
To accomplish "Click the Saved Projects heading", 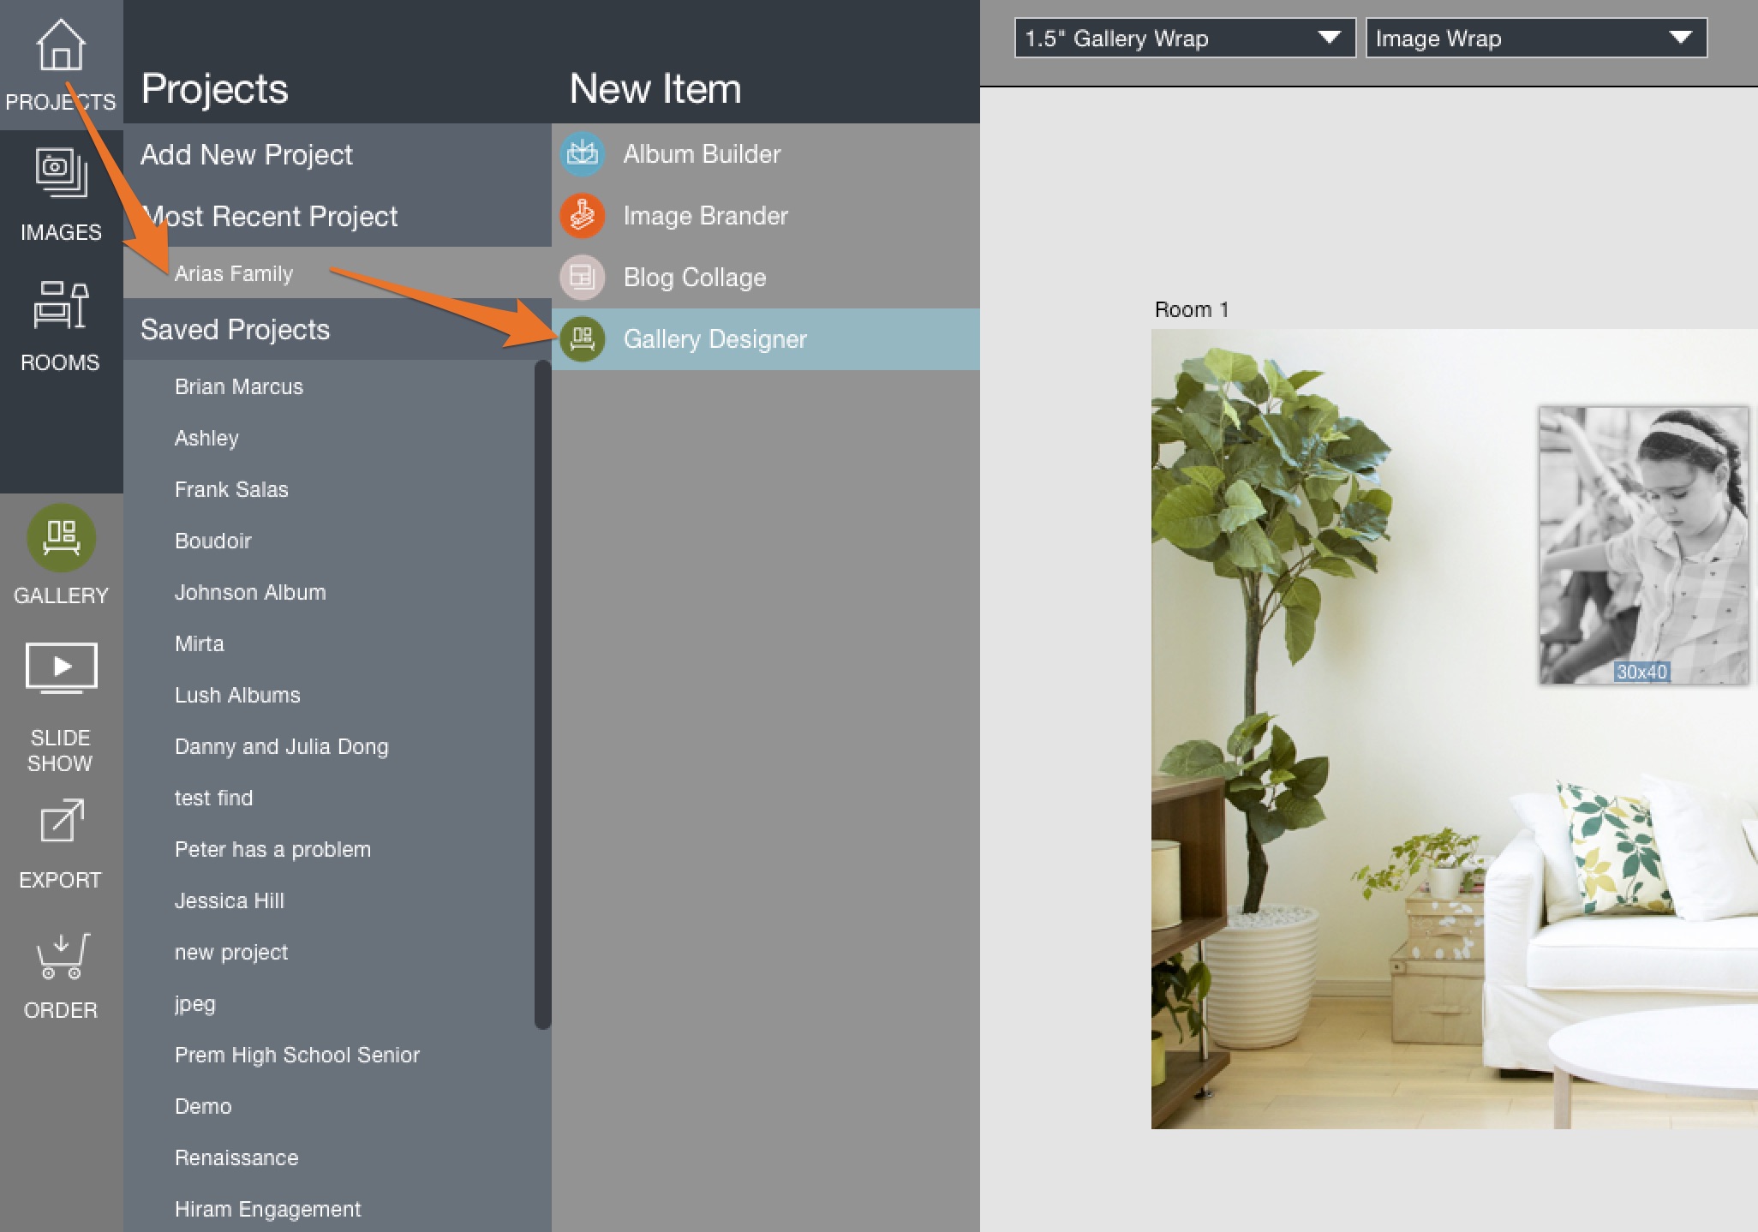I will [338, 329].
